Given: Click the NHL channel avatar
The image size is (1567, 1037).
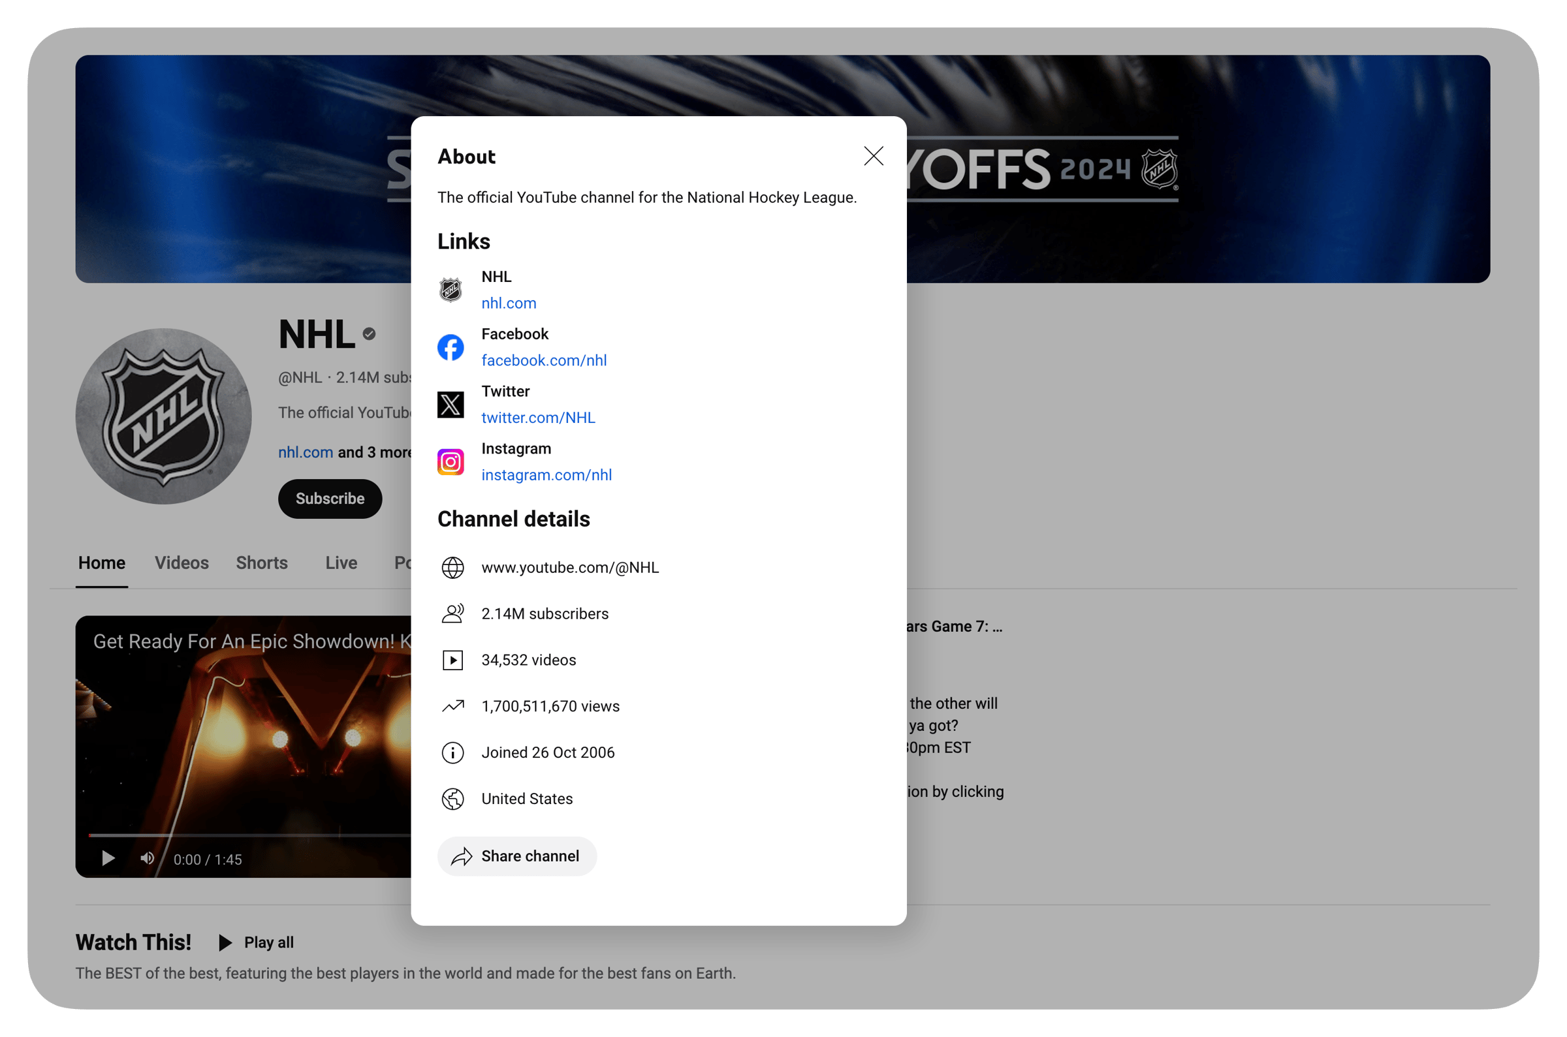Looking at the screenshot, I should (163, 416).
